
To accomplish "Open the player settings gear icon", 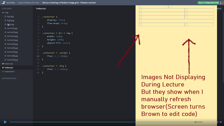I will tap(217, 122).
